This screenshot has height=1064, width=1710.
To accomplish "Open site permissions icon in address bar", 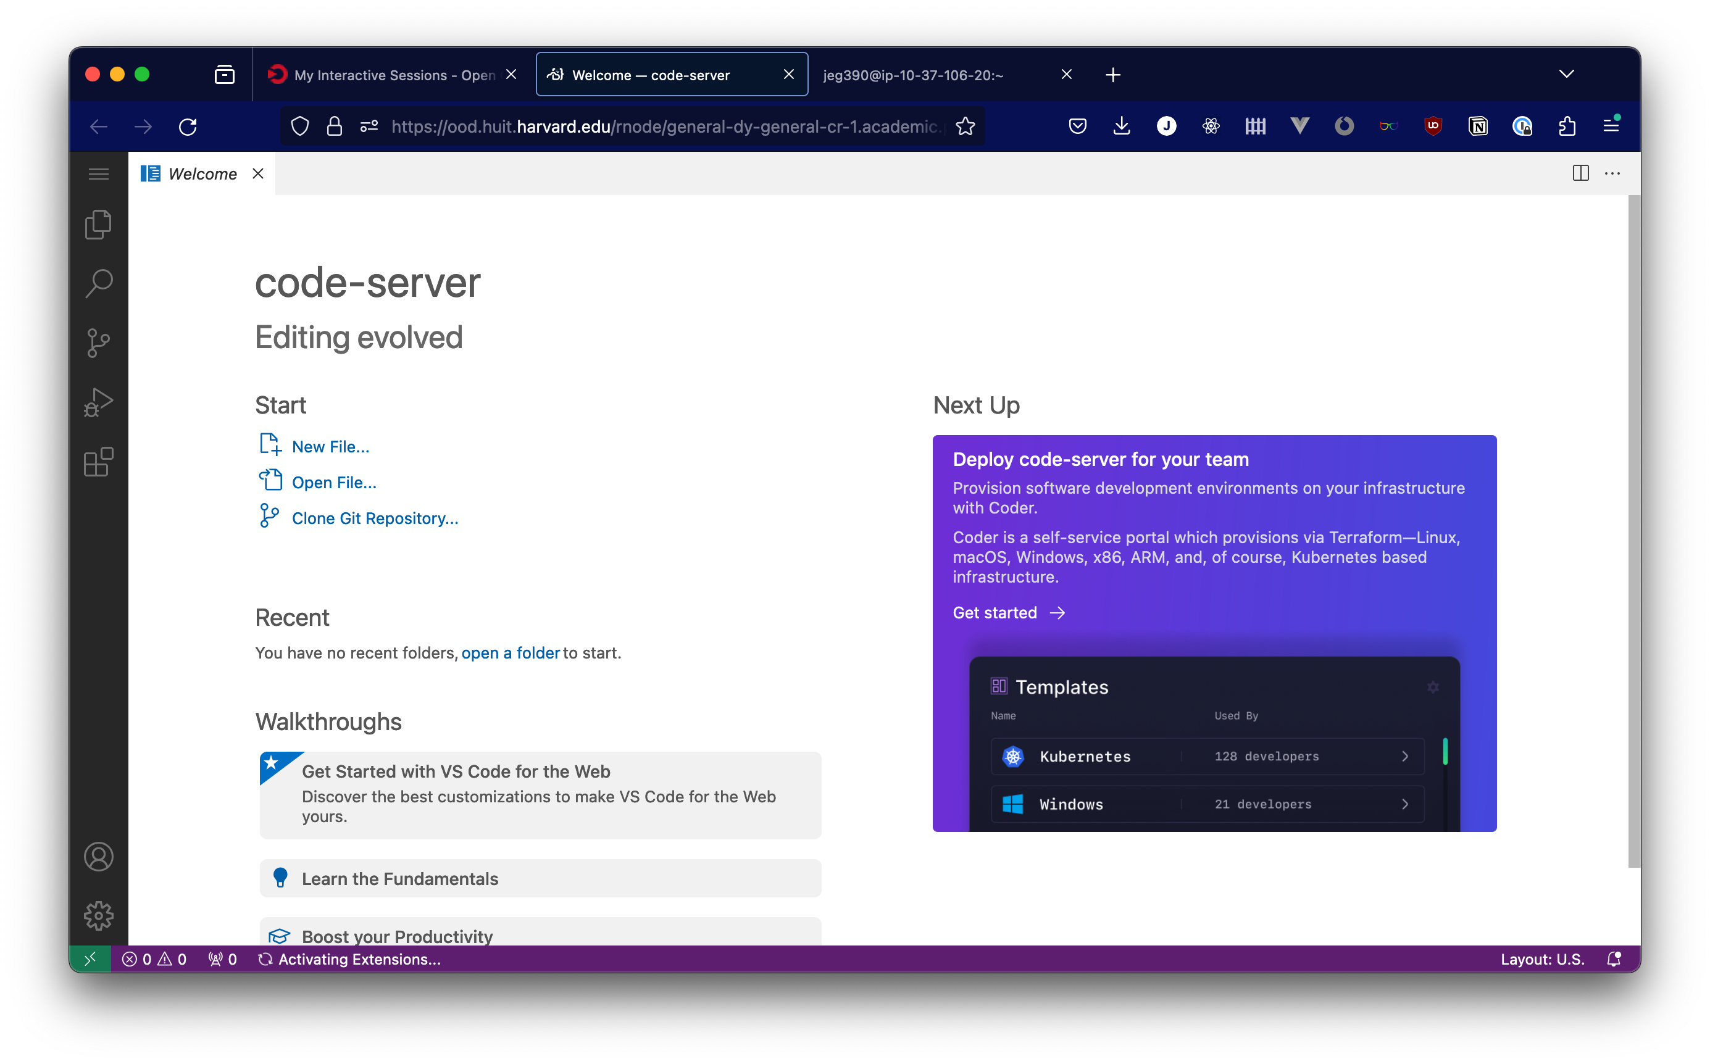I will (369, 126).
